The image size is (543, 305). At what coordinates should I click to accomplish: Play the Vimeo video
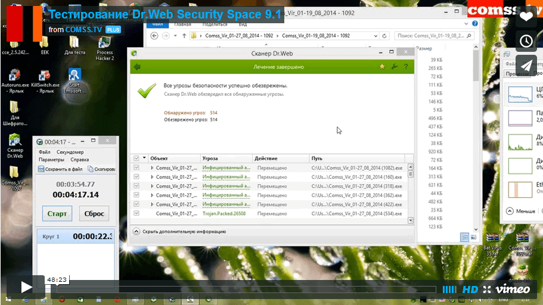pyautogui.click(x=26, y=287)
